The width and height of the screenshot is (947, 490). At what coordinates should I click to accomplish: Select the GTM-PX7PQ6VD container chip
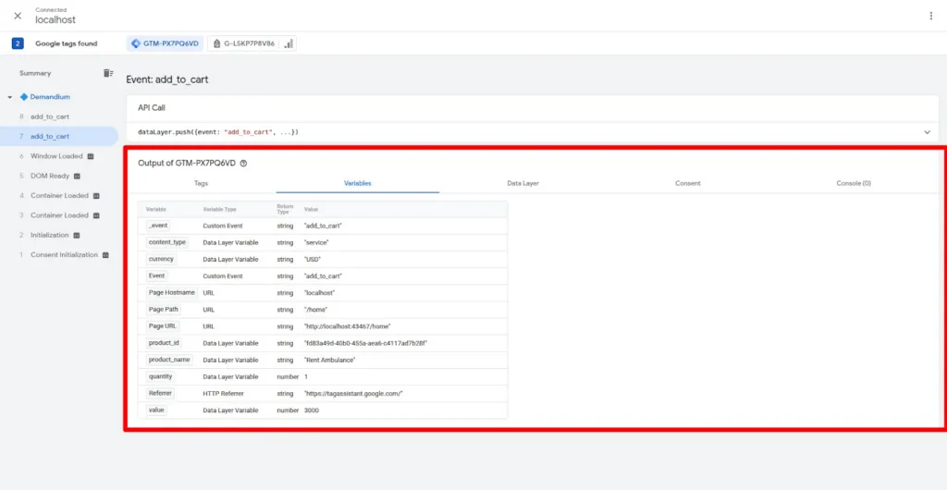point(165,43)
